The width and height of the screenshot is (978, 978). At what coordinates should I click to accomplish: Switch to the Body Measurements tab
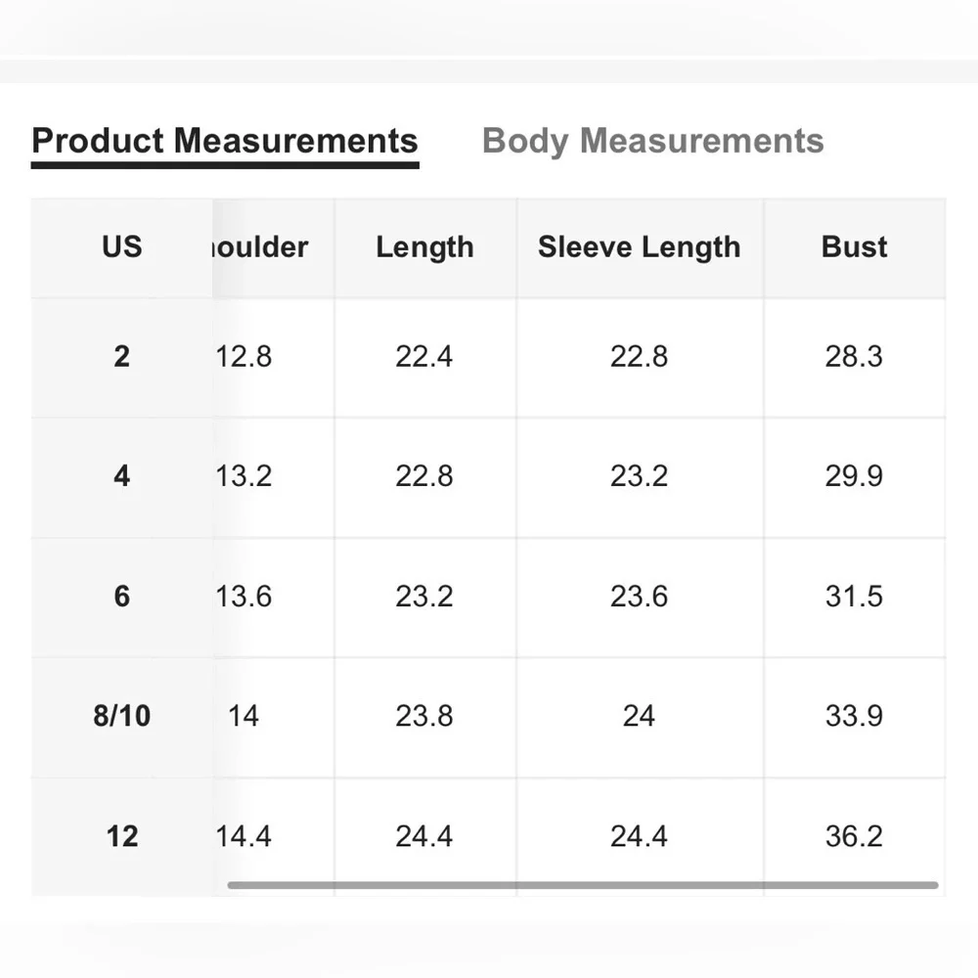(653, 141)
